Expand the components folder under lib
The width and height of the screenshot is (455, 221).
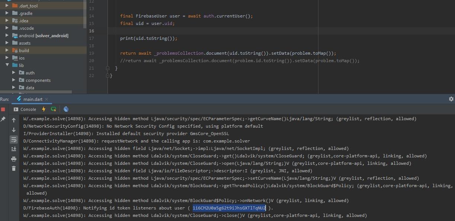[14, 80]
